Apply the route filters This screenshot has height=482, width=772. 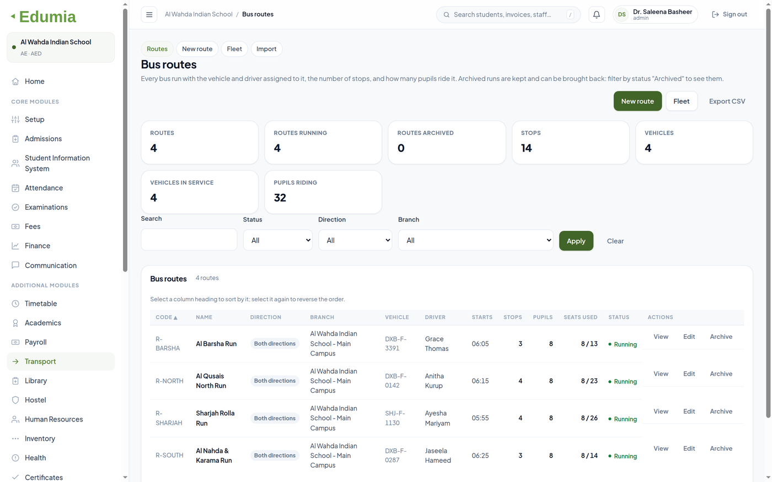[x=576, y=241]
